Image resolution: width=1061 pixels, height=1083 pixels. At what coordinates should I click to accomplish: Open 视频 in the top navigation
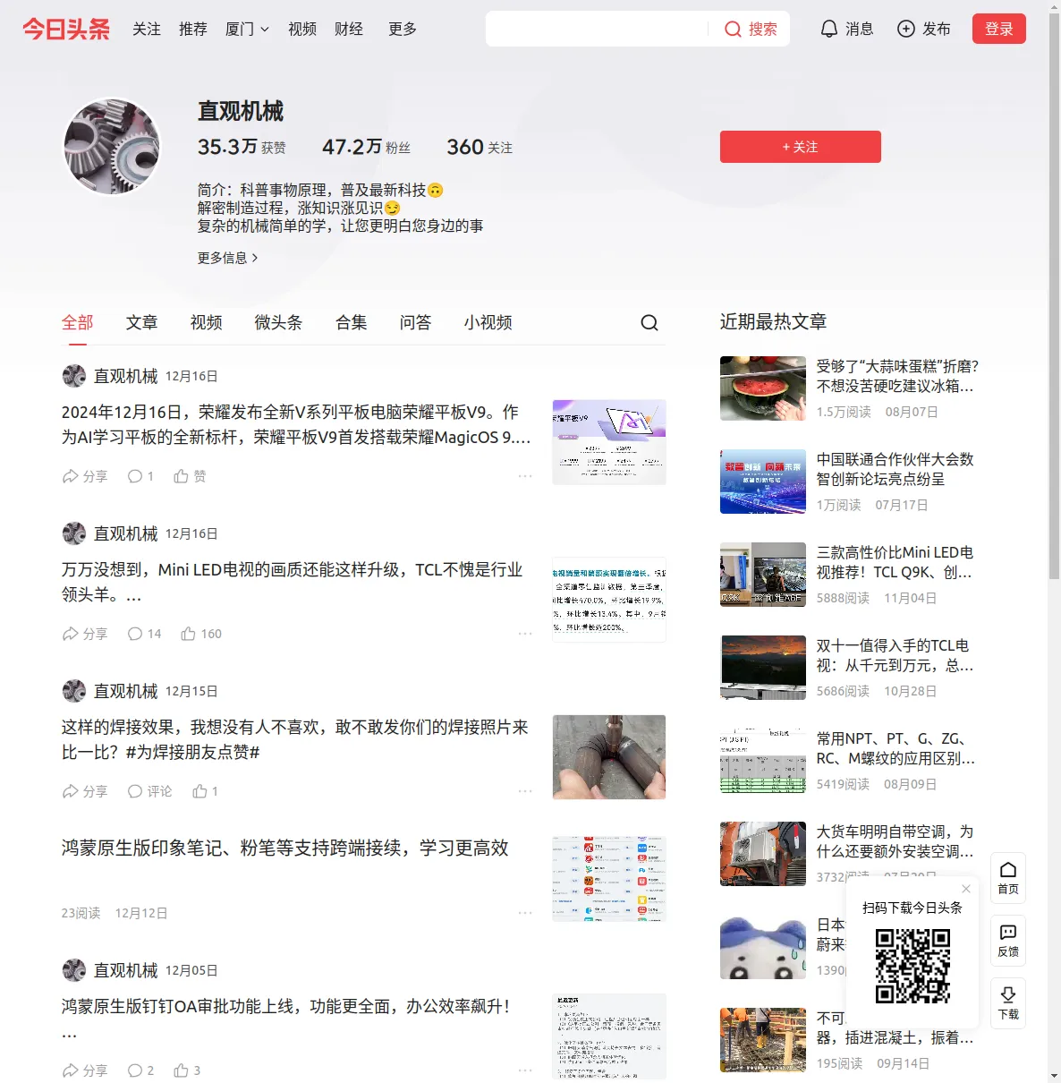point(302,29)
